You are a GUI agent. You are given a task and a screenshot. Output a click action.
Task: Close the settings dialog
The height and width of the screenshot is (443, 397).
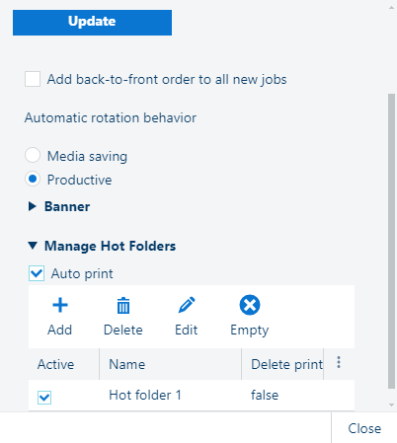pos(364,428)
